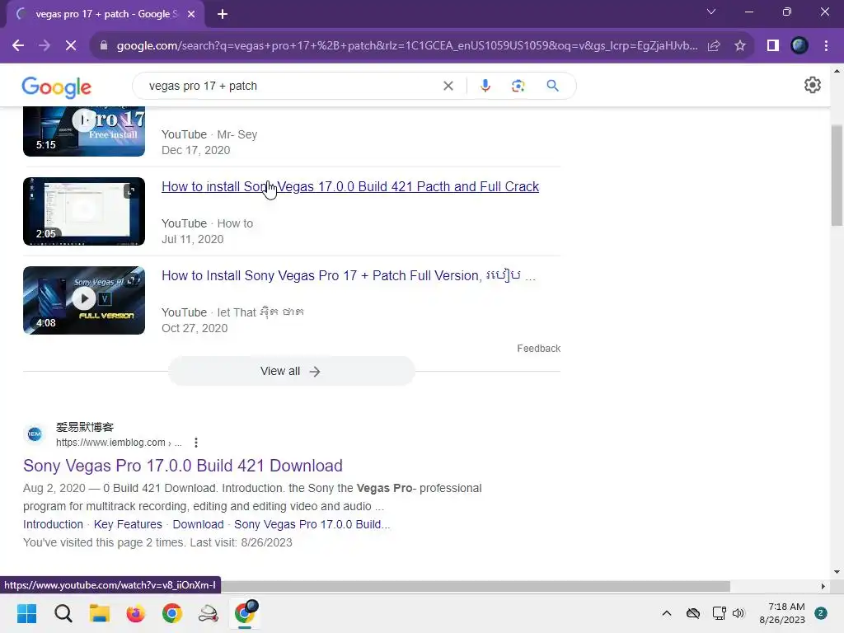
Task: Open the clock showing 7:18 AM
Action: [781, 613]
